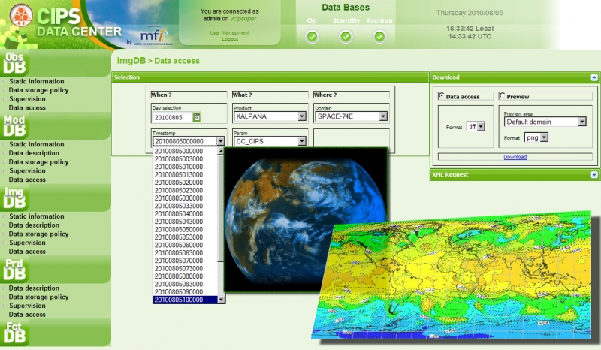Open the Obs DB section icon
The image size is (601, 350).
14,63
